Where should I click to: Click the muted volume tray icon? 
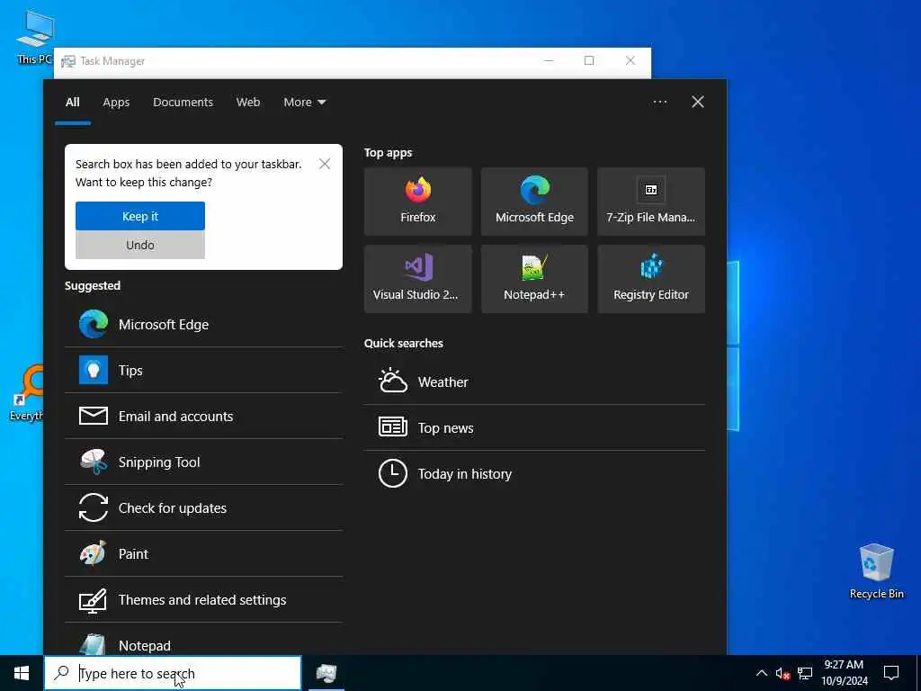[782, 673]
